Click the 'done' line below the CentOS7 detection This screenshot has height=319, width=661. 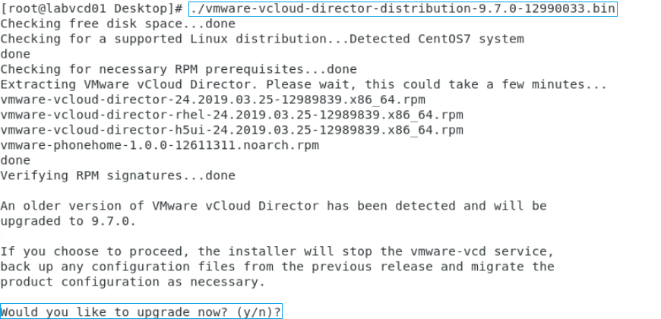click(15, 54)
